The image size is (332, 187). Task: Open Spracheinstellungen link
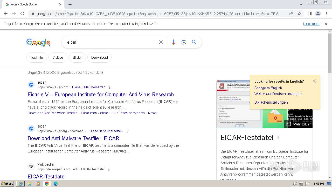(271, 102)
